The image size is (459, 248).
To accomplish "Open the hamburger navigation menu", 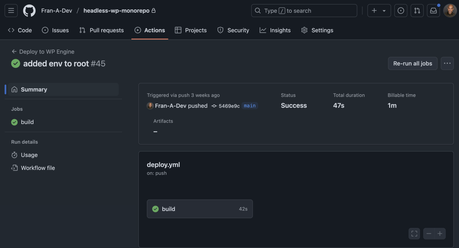I will click(x=11, y=10).
